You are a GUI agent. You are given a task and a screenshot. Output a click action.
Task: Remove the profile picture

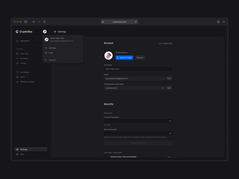(x=140, y=58)
